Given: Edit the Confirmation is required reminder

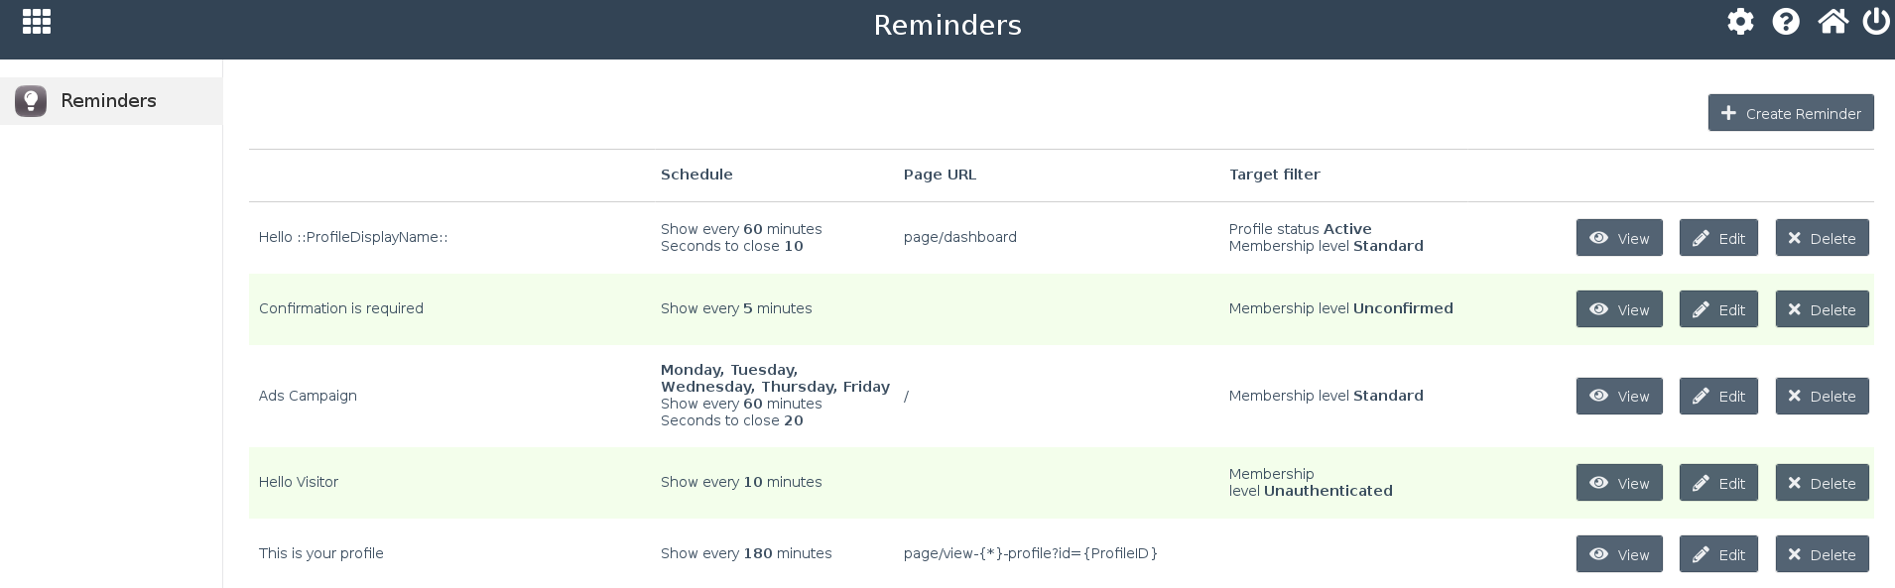Looking at the screenshot, I should click(x=1718, y=309).
